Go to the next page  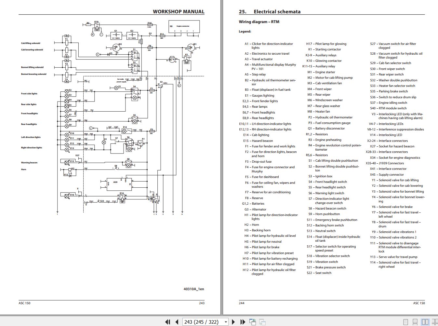pyautogui.click(x=233, y=322)
